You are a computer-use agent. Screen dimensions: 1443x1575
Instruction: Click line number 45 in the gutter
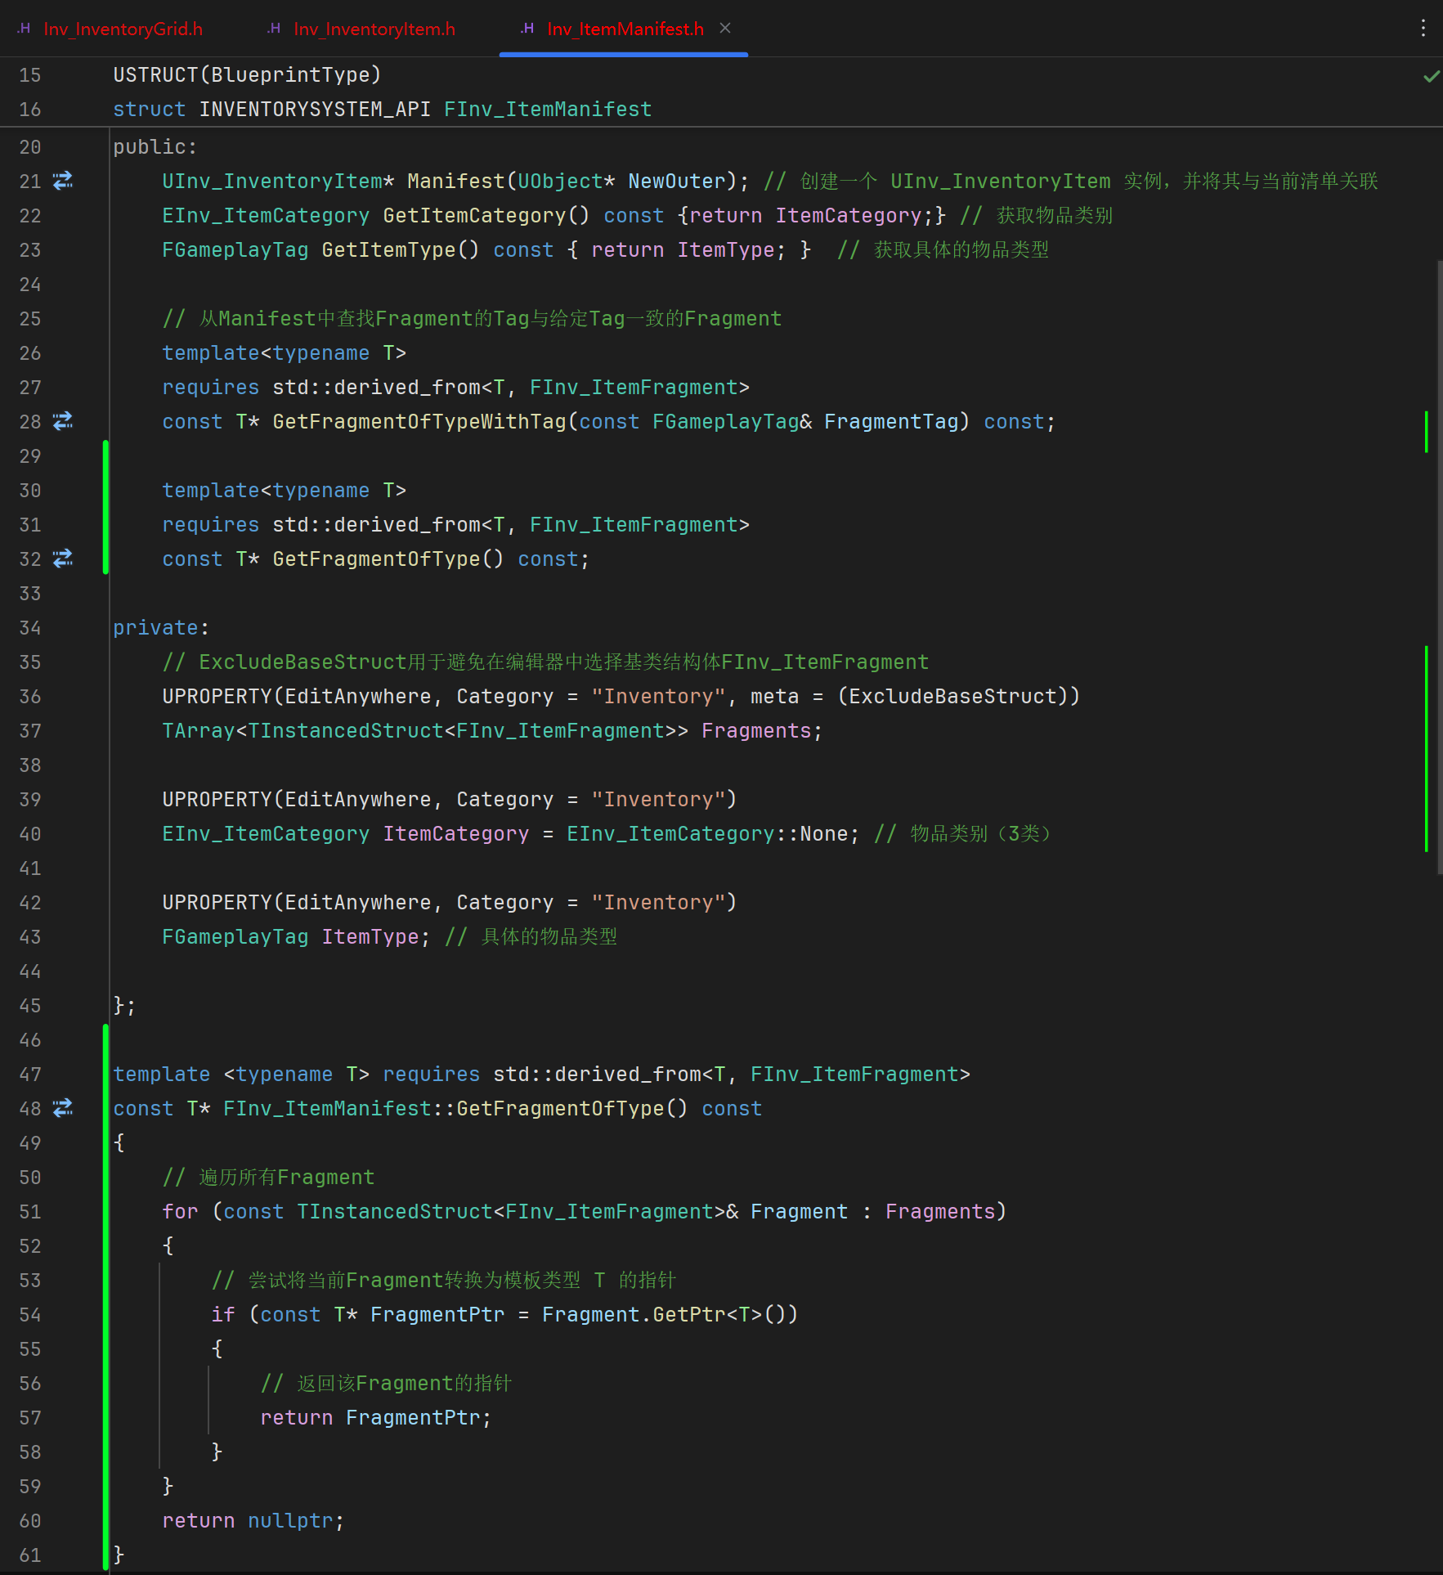click(30, 1006)
